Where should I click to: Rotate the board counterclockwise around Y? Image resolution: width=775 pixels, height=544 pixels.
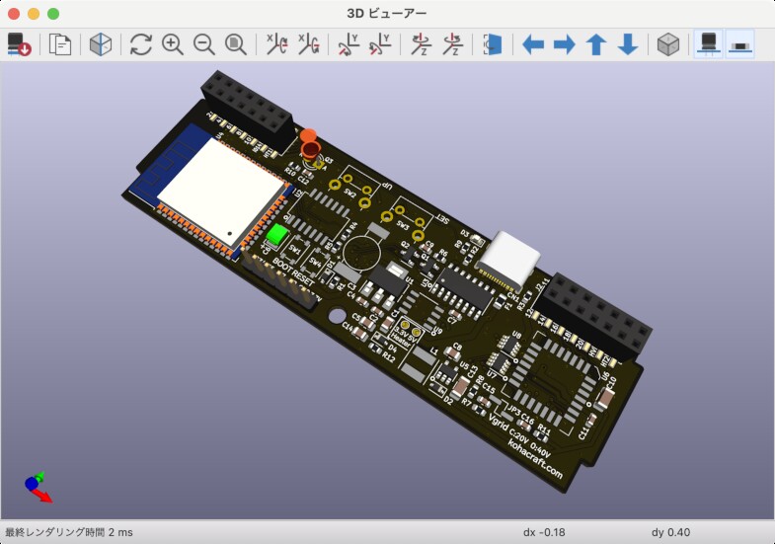[x=379, y=44]
